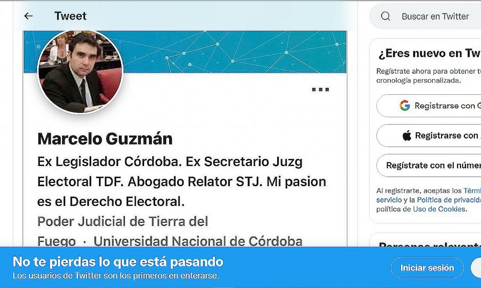Screen dimensions: 481x288
Task: Select Regístrate con el número option
Action: (x=429, y=166)
